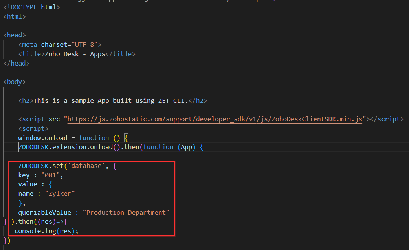Click window.onload in the assignment line
Screen dimensions: 409x250
pos(43,138)
